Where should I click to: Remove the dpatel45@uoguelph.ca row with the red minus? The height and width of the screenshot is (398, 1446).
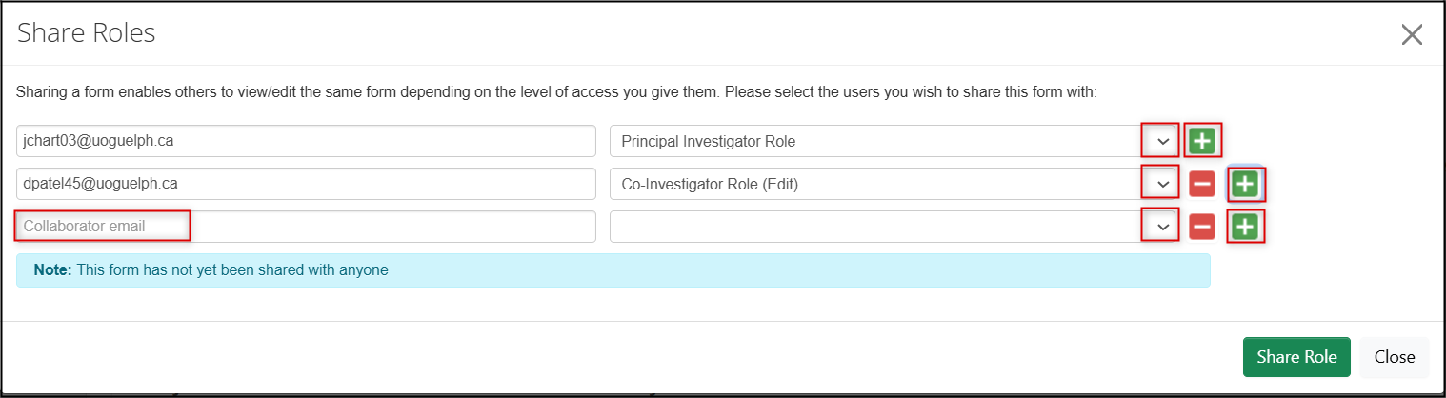pos(1202,184)
